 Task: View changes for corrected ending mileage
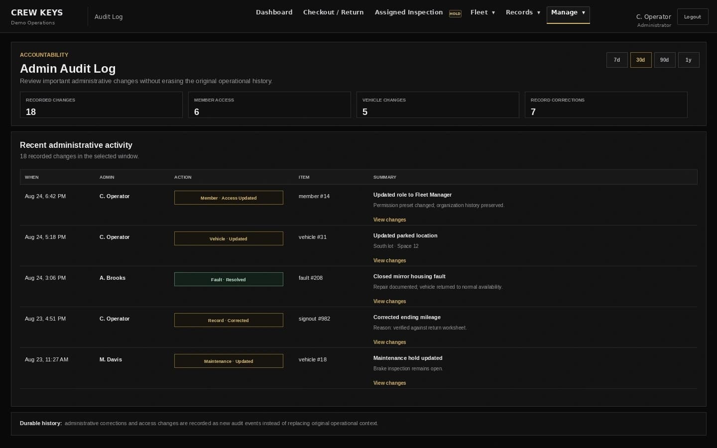pyautogui.click(x=389, y=342)
